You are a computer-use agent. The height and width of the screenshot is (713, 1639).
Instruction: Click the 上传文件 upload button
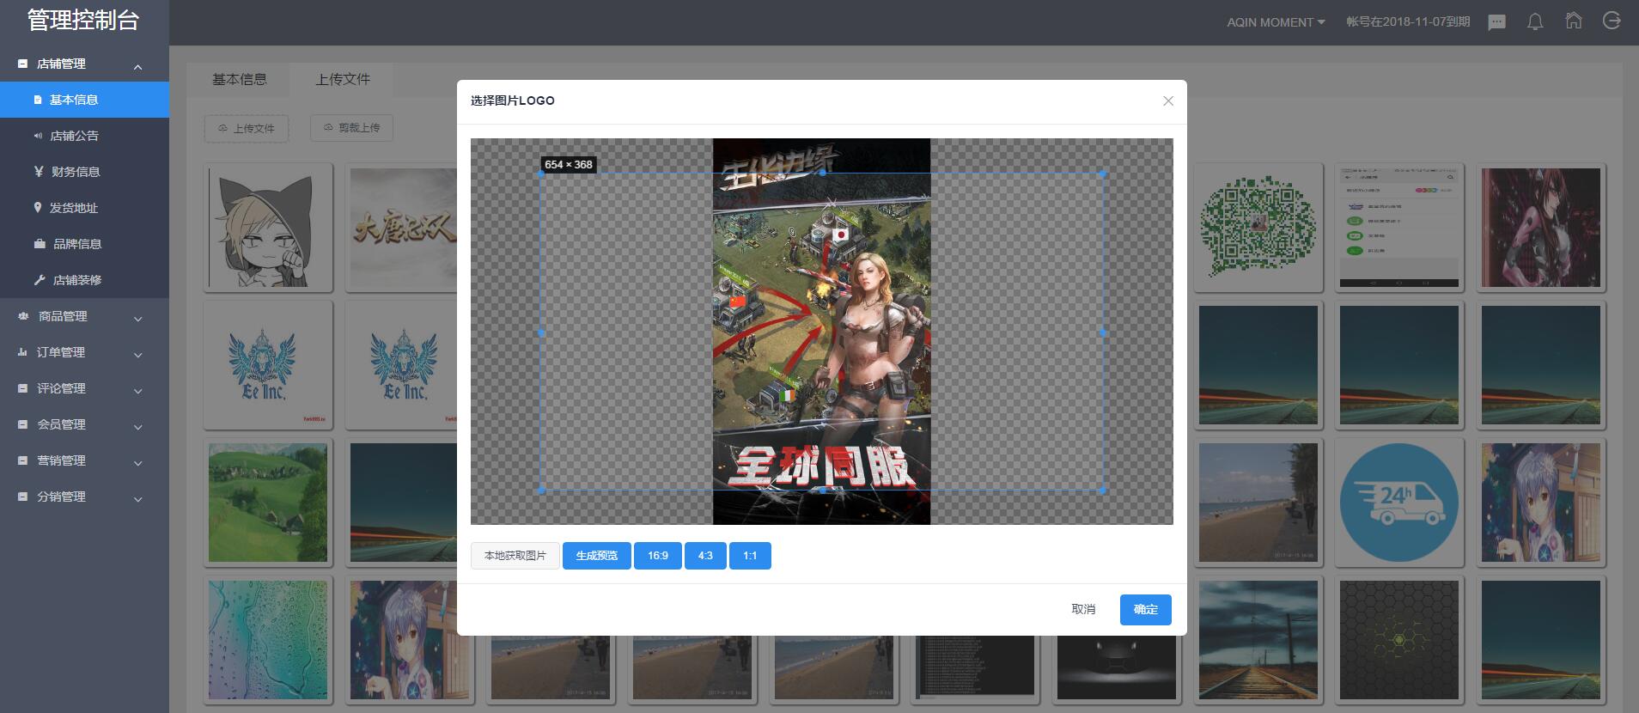[247, 128]
